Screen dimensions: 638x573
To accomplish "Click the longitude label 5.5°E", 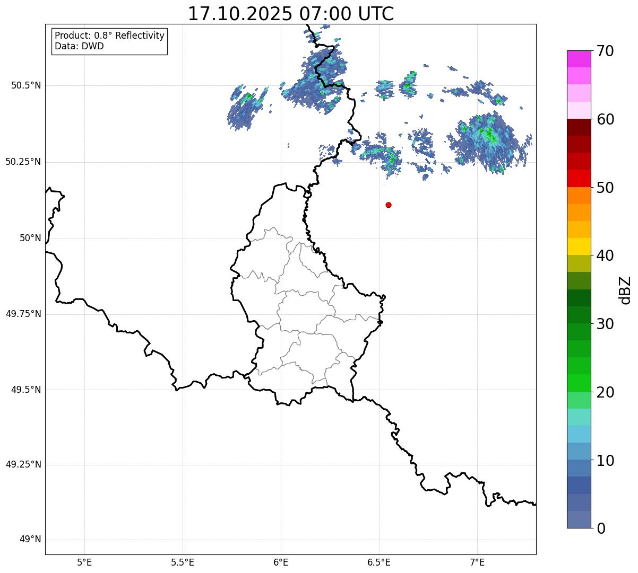I will 183,562.
